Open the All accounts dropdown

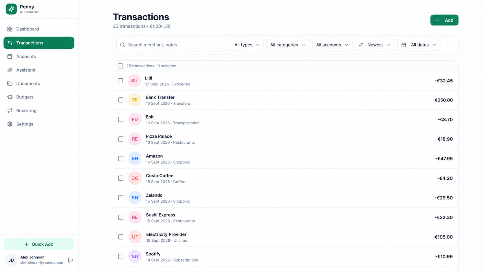point(332,45)
